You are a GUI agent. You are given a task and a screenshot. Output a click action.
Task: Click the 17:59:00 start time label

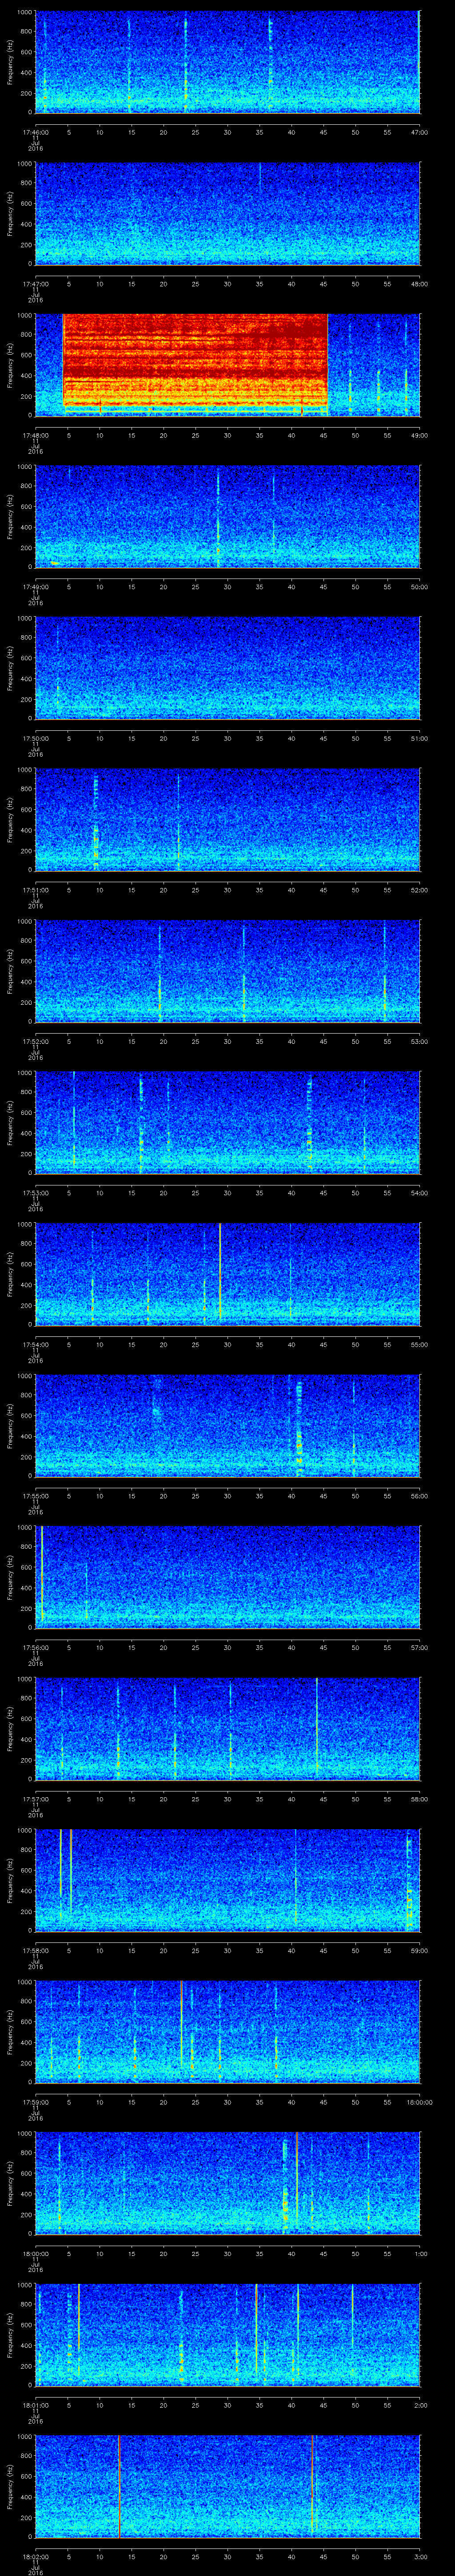[36, 2102]
